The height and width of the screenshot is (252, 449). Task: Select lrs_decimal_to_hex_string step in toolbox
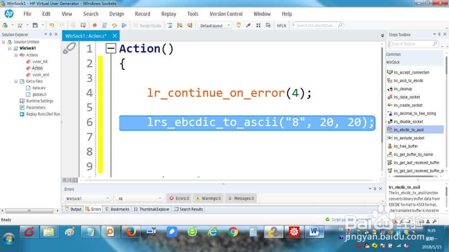click(x=414, y=113)
